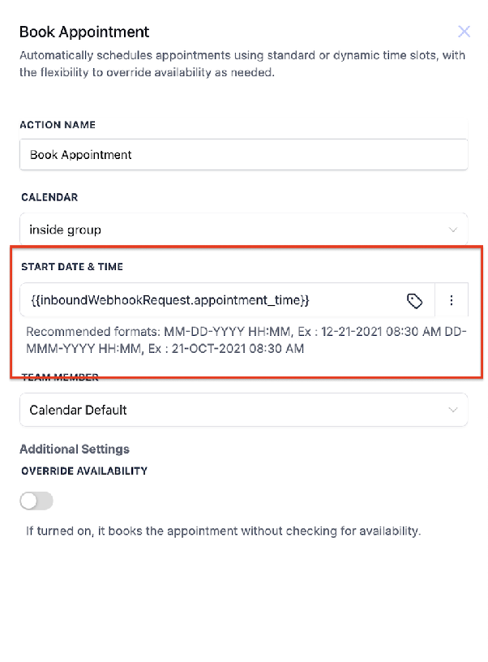Screen dimensions: 488x662
Task: Click the Calendar field label
Action: point(49,198)
